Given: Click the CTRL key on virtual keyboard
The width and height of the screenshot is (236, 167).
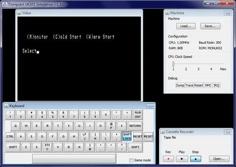Looking at the screenshot, I should (x=10, y=136).
